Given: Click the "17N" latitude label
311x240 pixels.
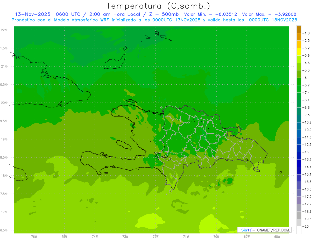Looking at the screenshot, I should click(4, 212).
